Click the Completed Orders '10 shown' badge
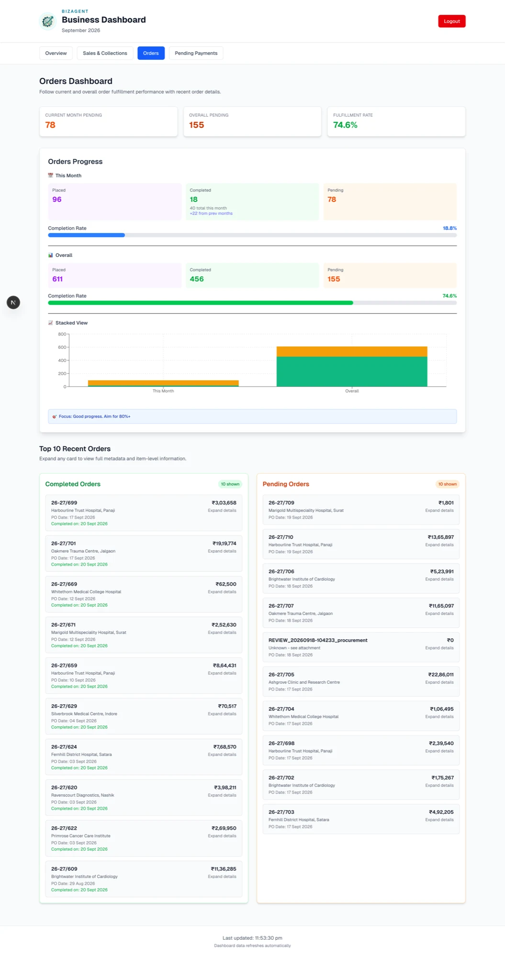Viewport: 505px width, 957px height. click(x=230, y=484)
